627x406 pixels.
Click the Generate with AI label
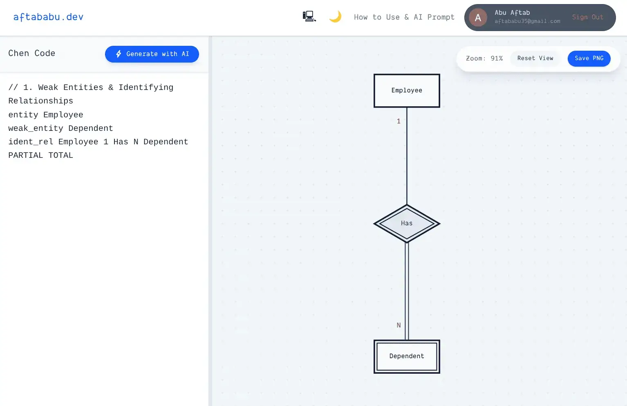pos(158,54)
